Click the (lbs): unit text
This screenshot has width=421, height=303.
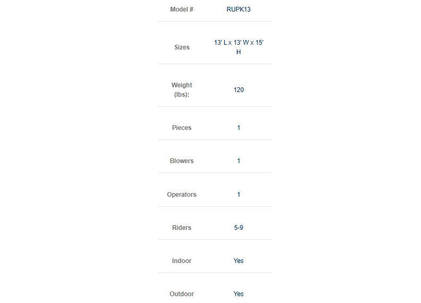coord(182,95)
